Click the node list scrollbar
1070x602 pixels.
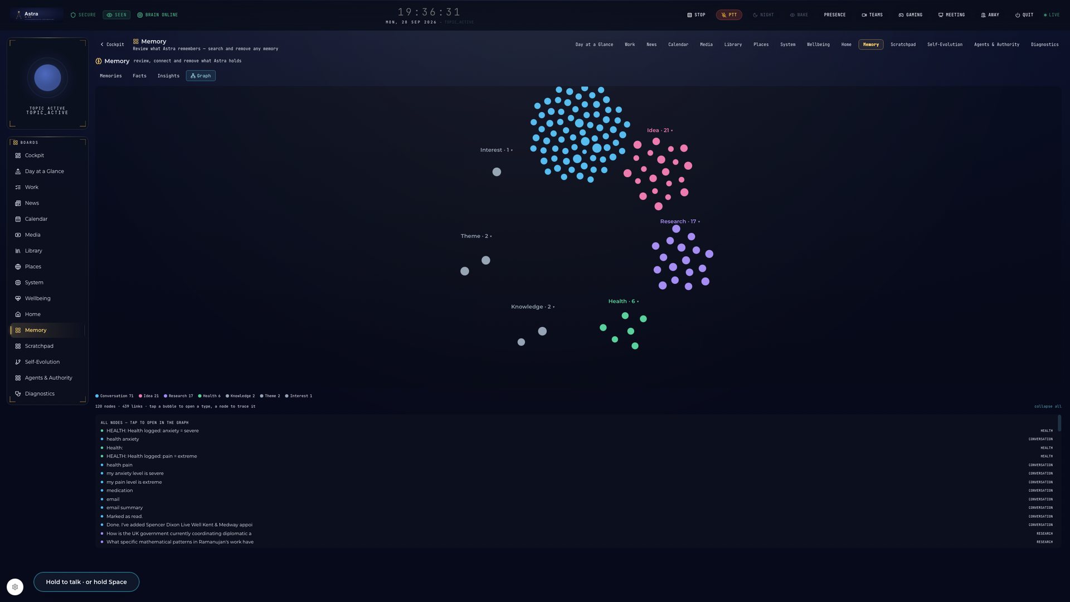click(1059, 423)
